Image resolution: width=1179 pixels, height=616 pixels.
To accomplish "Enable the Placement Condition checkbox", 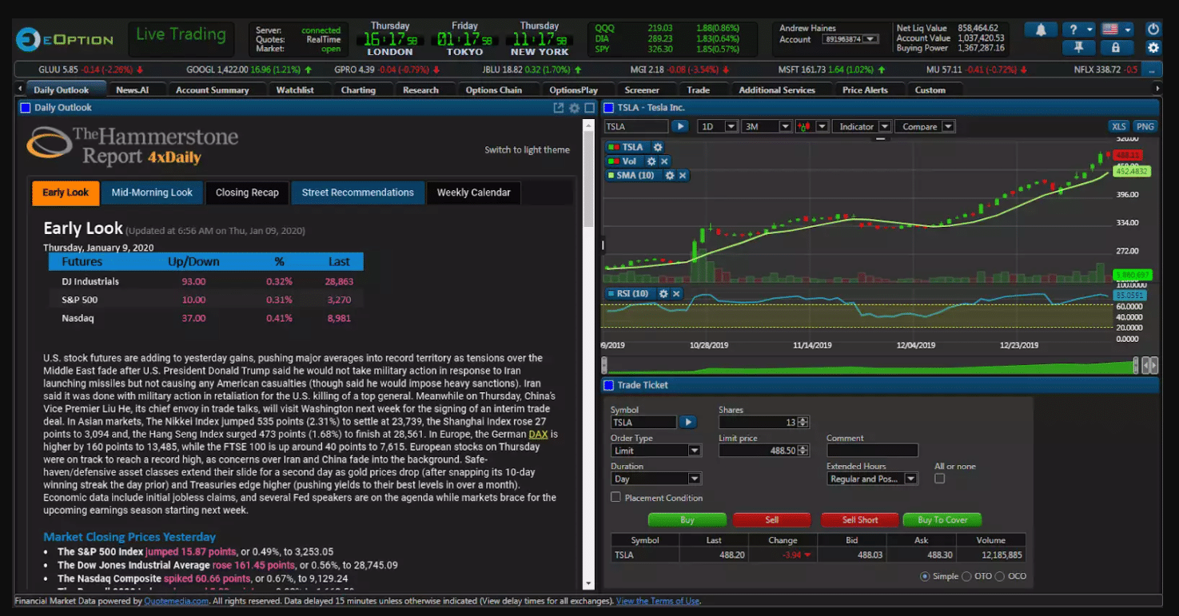I will coord(615,497).
